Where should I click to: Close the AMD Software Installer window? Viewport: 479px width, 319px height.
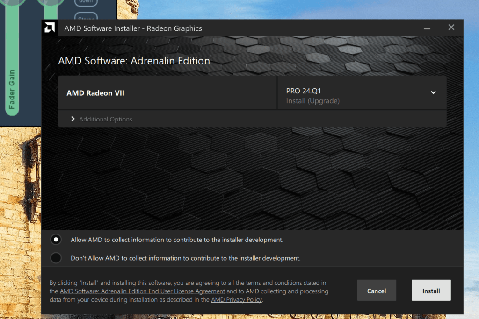(x=451, y=28)
